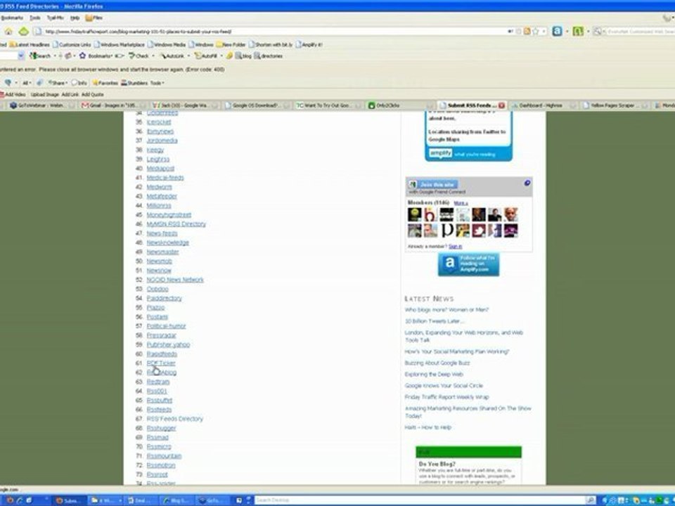Open the Mediapost link
675x506 pixels.
coord(160,169)
